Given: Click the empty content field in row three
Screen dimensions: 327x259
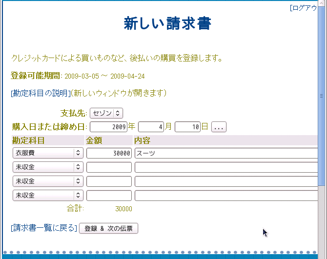Looking at the screenshot, I should (x=226, y=181).
